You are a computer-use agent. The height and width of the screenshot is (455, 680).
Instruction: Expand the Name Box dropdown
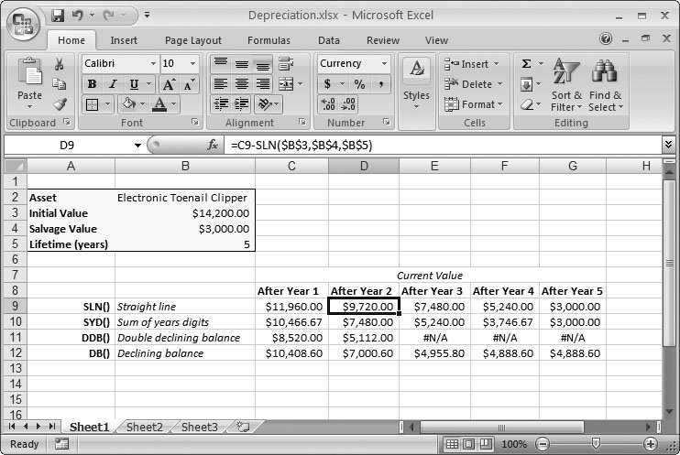[x=138, y=145]
